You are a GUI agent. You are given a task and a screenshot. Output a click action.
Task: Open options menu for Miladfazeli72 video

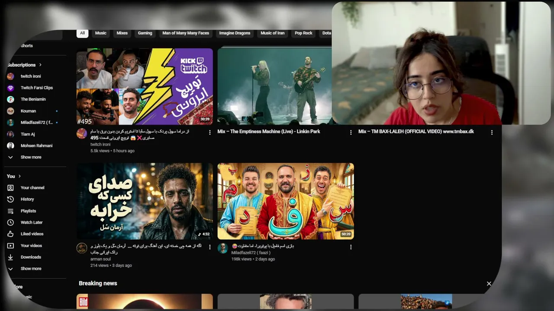click(x=351, y=247)
